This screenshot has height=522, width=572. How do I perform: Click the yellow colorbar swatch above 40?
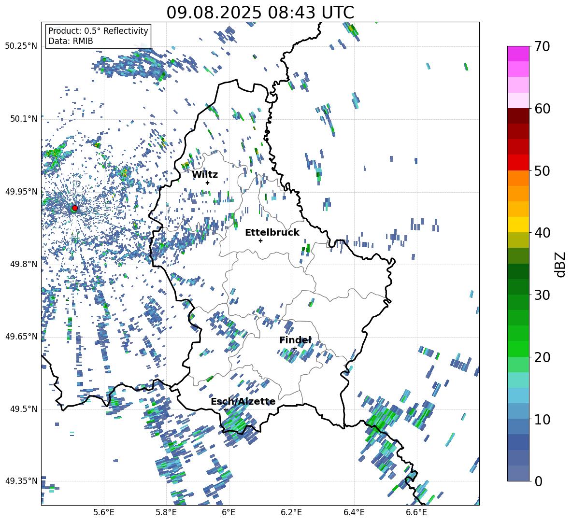[518, 225]
